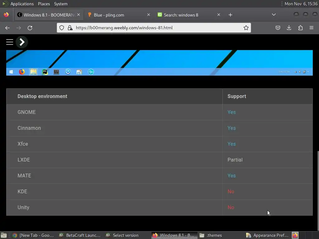319x239 pixels.
Task: Click Partial in the LXDE row
Action: pos(235,160)
